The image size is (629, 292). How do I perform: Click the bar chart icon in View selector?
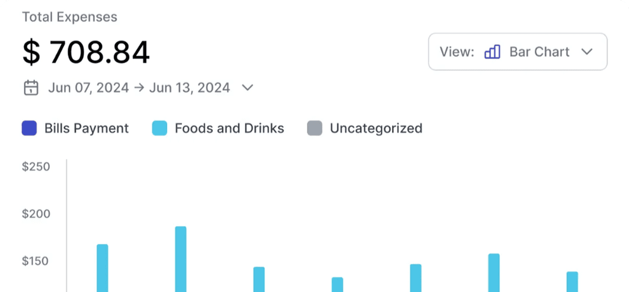[x=492, y=52]
